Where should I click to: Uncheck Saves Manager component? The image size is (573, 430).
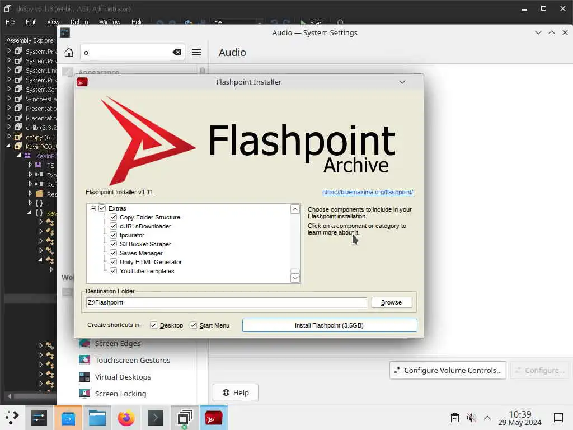click(x=113, y=253)
